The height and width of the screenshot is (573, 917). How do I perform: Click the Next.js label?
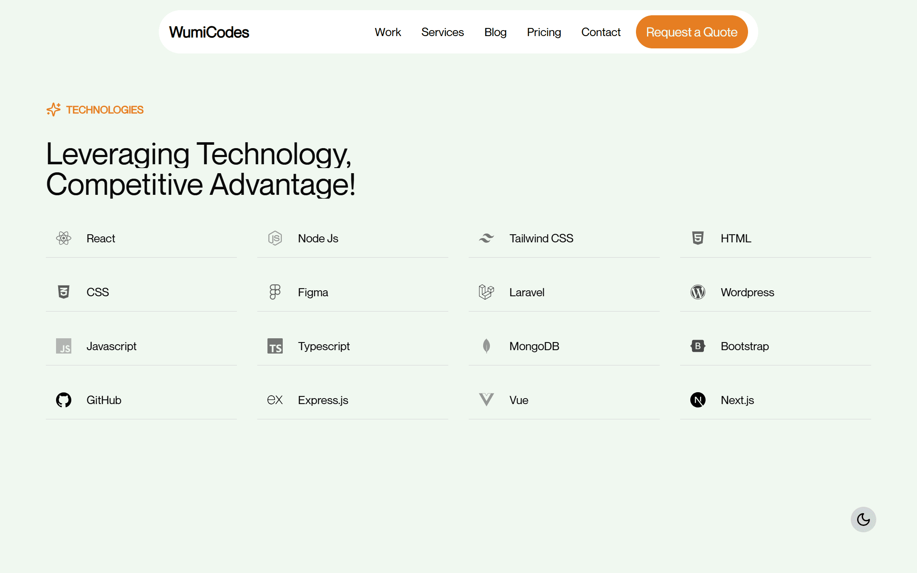click(737, 400)
